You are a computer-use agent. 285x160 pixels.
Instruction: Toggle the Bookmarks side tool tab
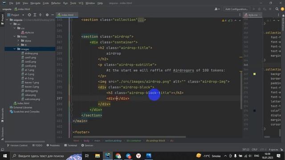coord(2,115)
